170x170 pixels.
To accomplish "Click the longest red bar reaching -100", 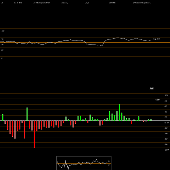I will (x=34, y=134).
